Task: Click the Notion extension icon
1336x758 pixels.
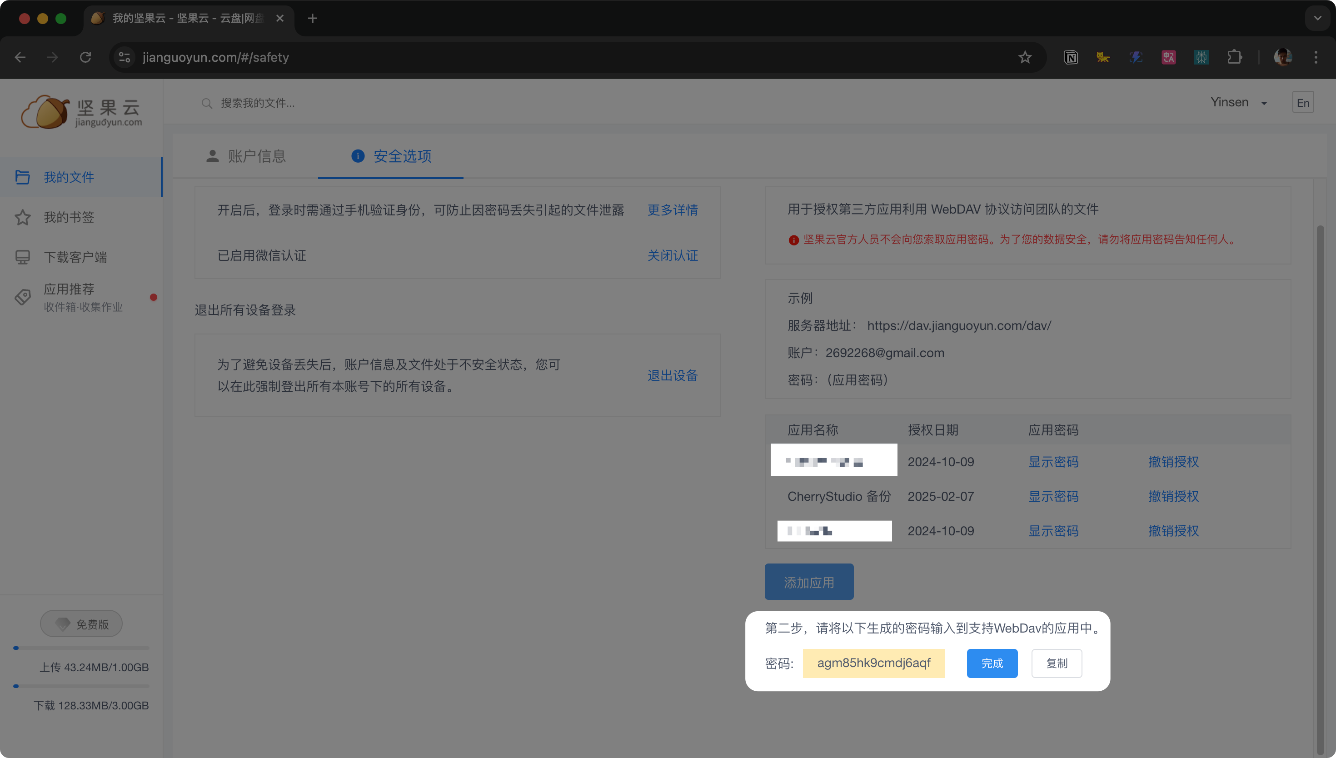Action: [1071, 57]
